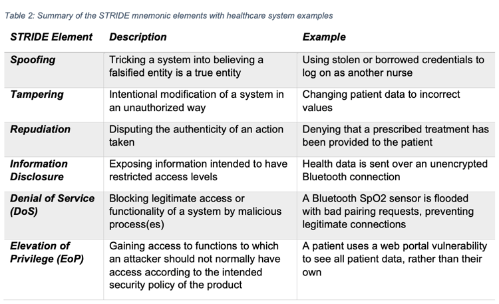499x304 pixels.
Task: Click the DoS description about blocking access
Action: [x=196, y=212]
